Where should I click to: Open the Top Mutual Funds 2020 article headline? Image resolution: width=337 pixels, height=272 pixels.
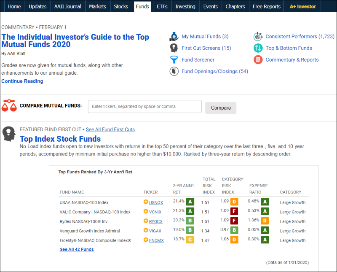coord(75,40)
